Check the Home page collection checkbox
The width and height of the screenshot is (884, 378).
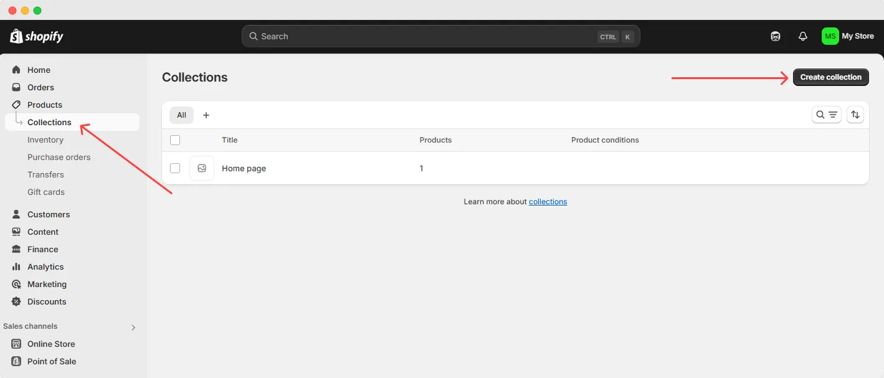175,168
